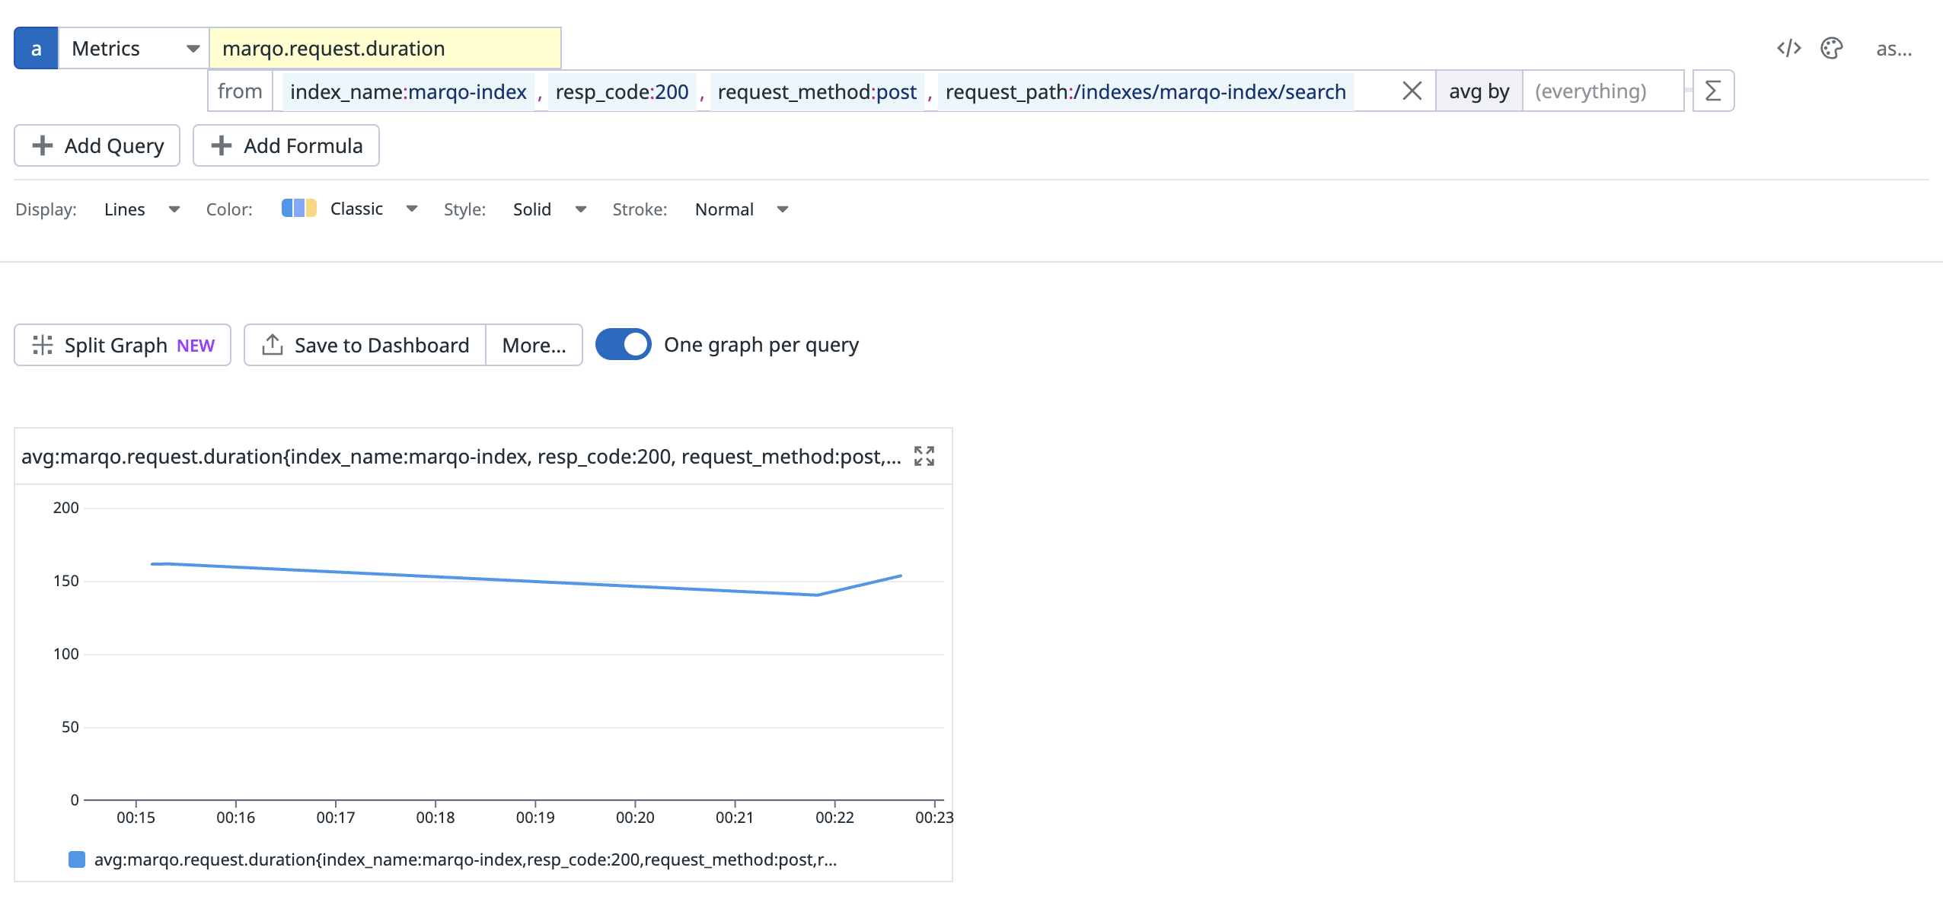Image resolution: width=1943 pixels, height=912 pixels.
Task: Toggle the legend series color square
Action: (77, 859)
